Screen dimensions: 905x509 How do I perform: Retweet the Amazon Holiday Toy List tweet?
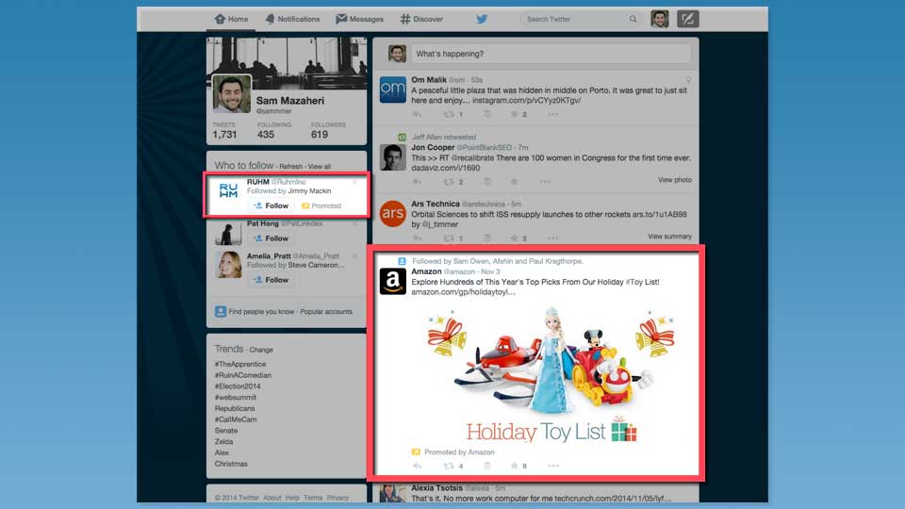(452, 466)
